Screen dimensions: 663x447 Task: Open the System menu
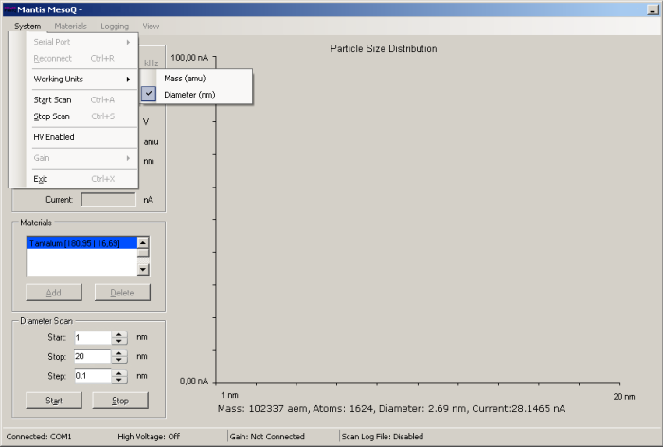click(27, 27)
